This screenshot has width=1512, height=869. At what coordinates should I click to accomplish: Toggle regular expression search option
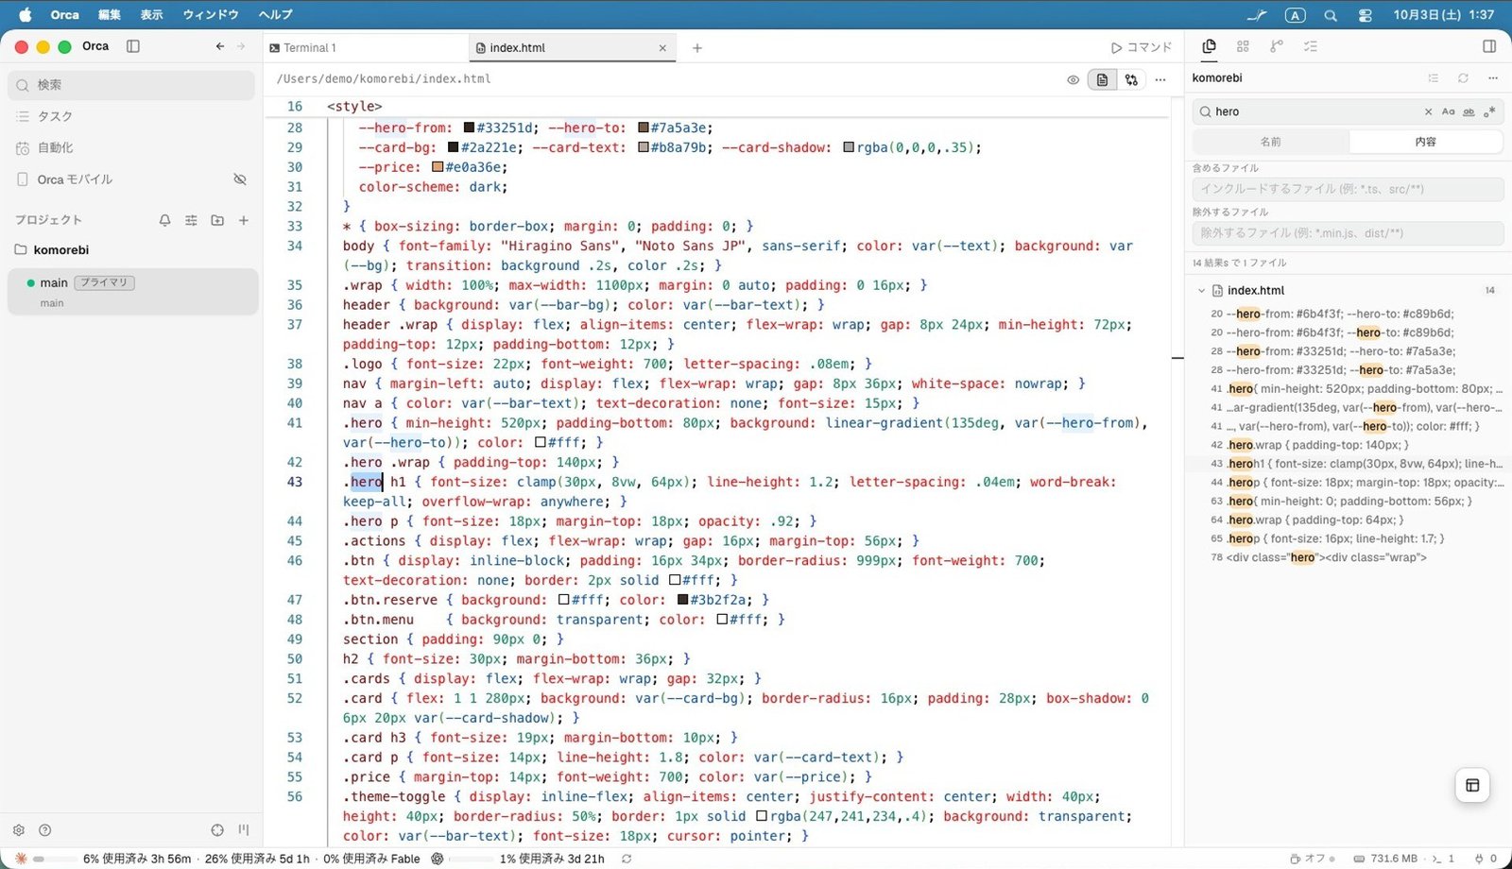click(1489, 111)
